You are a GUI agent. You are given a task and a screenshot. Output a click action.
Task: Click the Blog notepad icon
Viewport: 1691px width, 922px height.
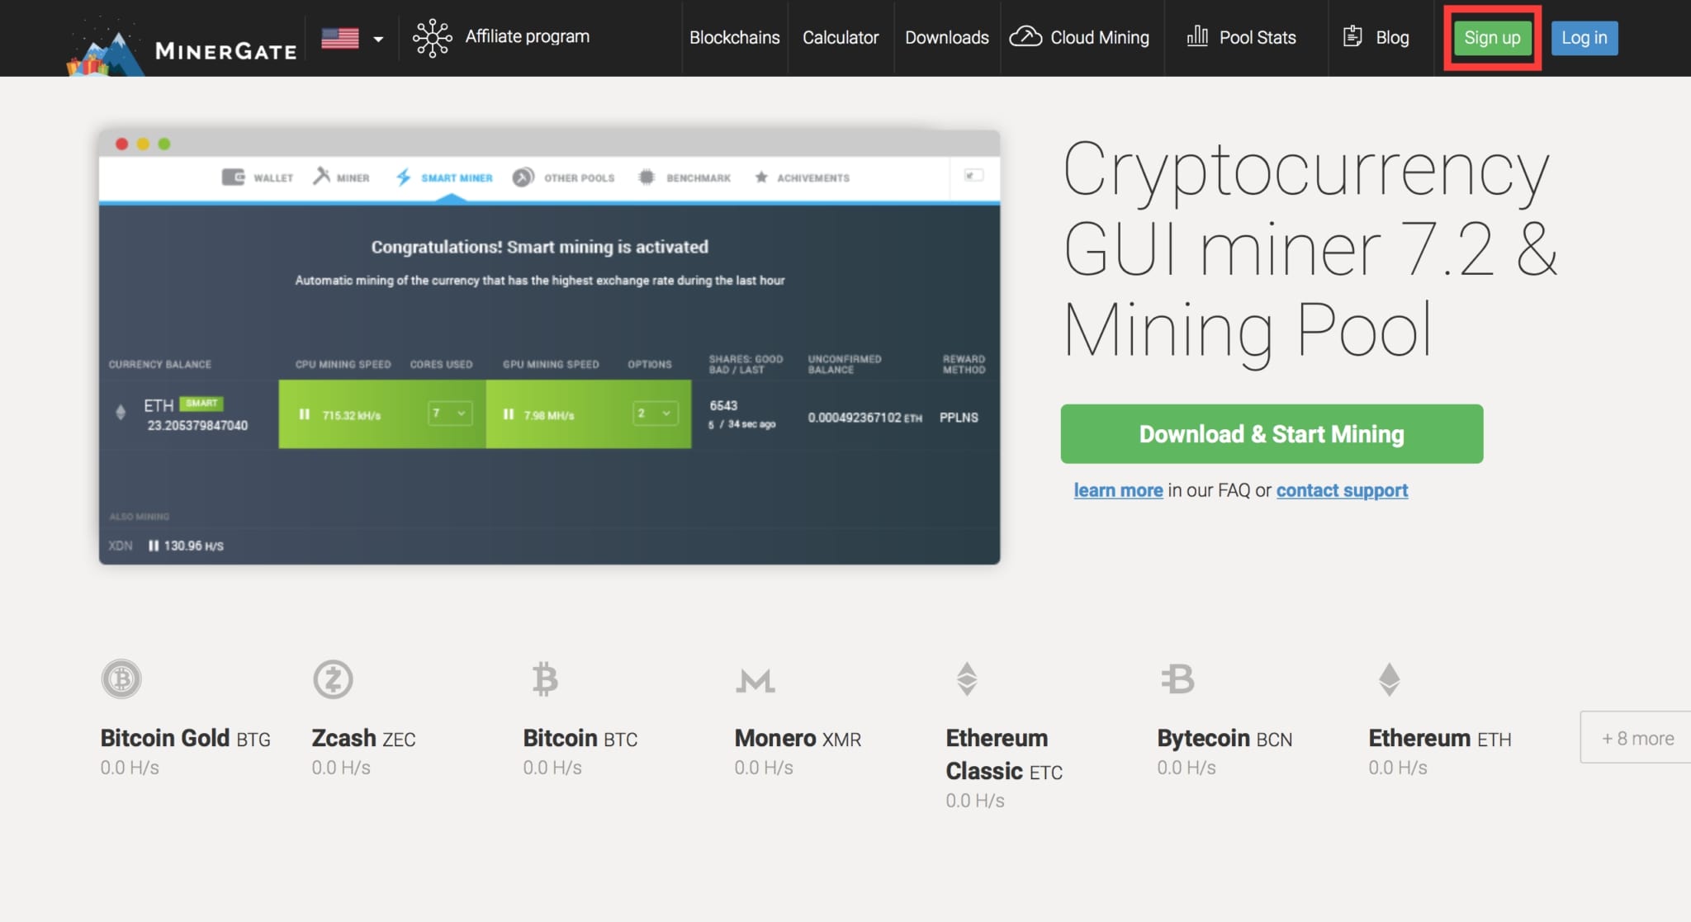click(x=1354, y=36)
